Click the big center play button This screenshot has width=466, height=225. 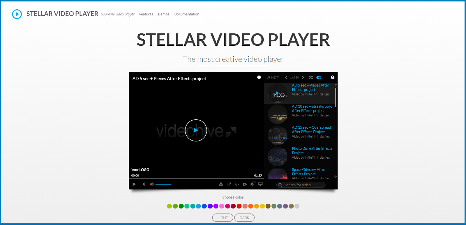[x=196, y=130]
